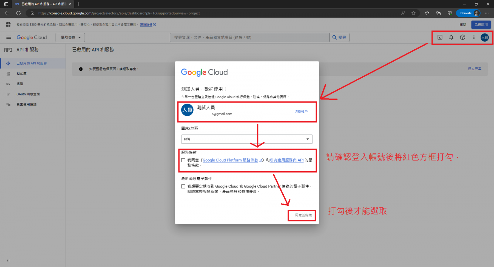Click the Google Cloud logo in the header
The height and width of the screenshot is (267, 494).
pos(31,37)
